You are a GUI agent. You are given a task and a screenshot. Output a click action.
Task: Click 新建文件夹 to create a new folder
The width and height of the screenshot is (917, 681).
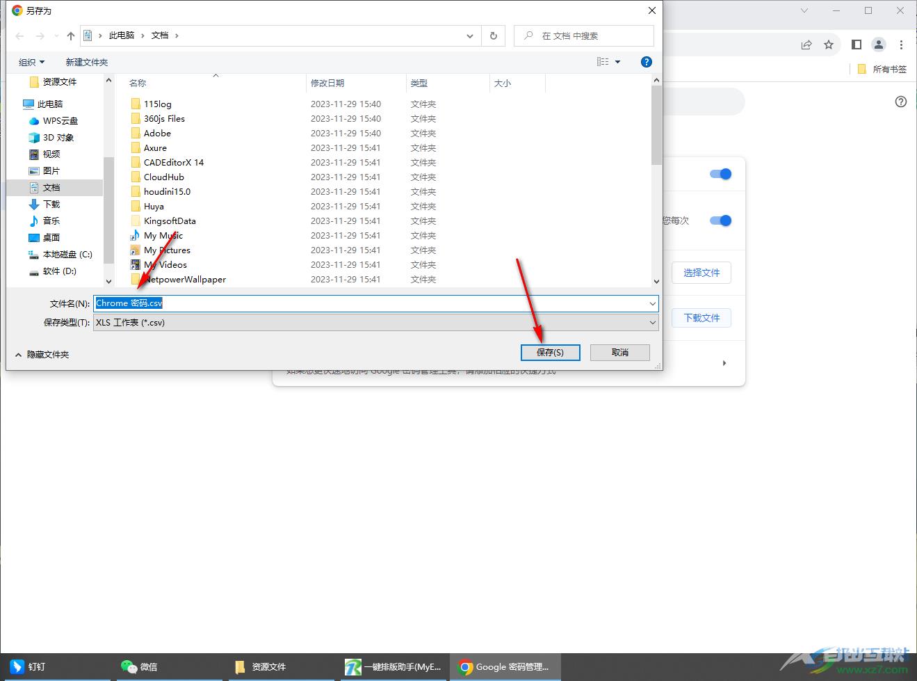pyautogui.click(x=87, y=62)
